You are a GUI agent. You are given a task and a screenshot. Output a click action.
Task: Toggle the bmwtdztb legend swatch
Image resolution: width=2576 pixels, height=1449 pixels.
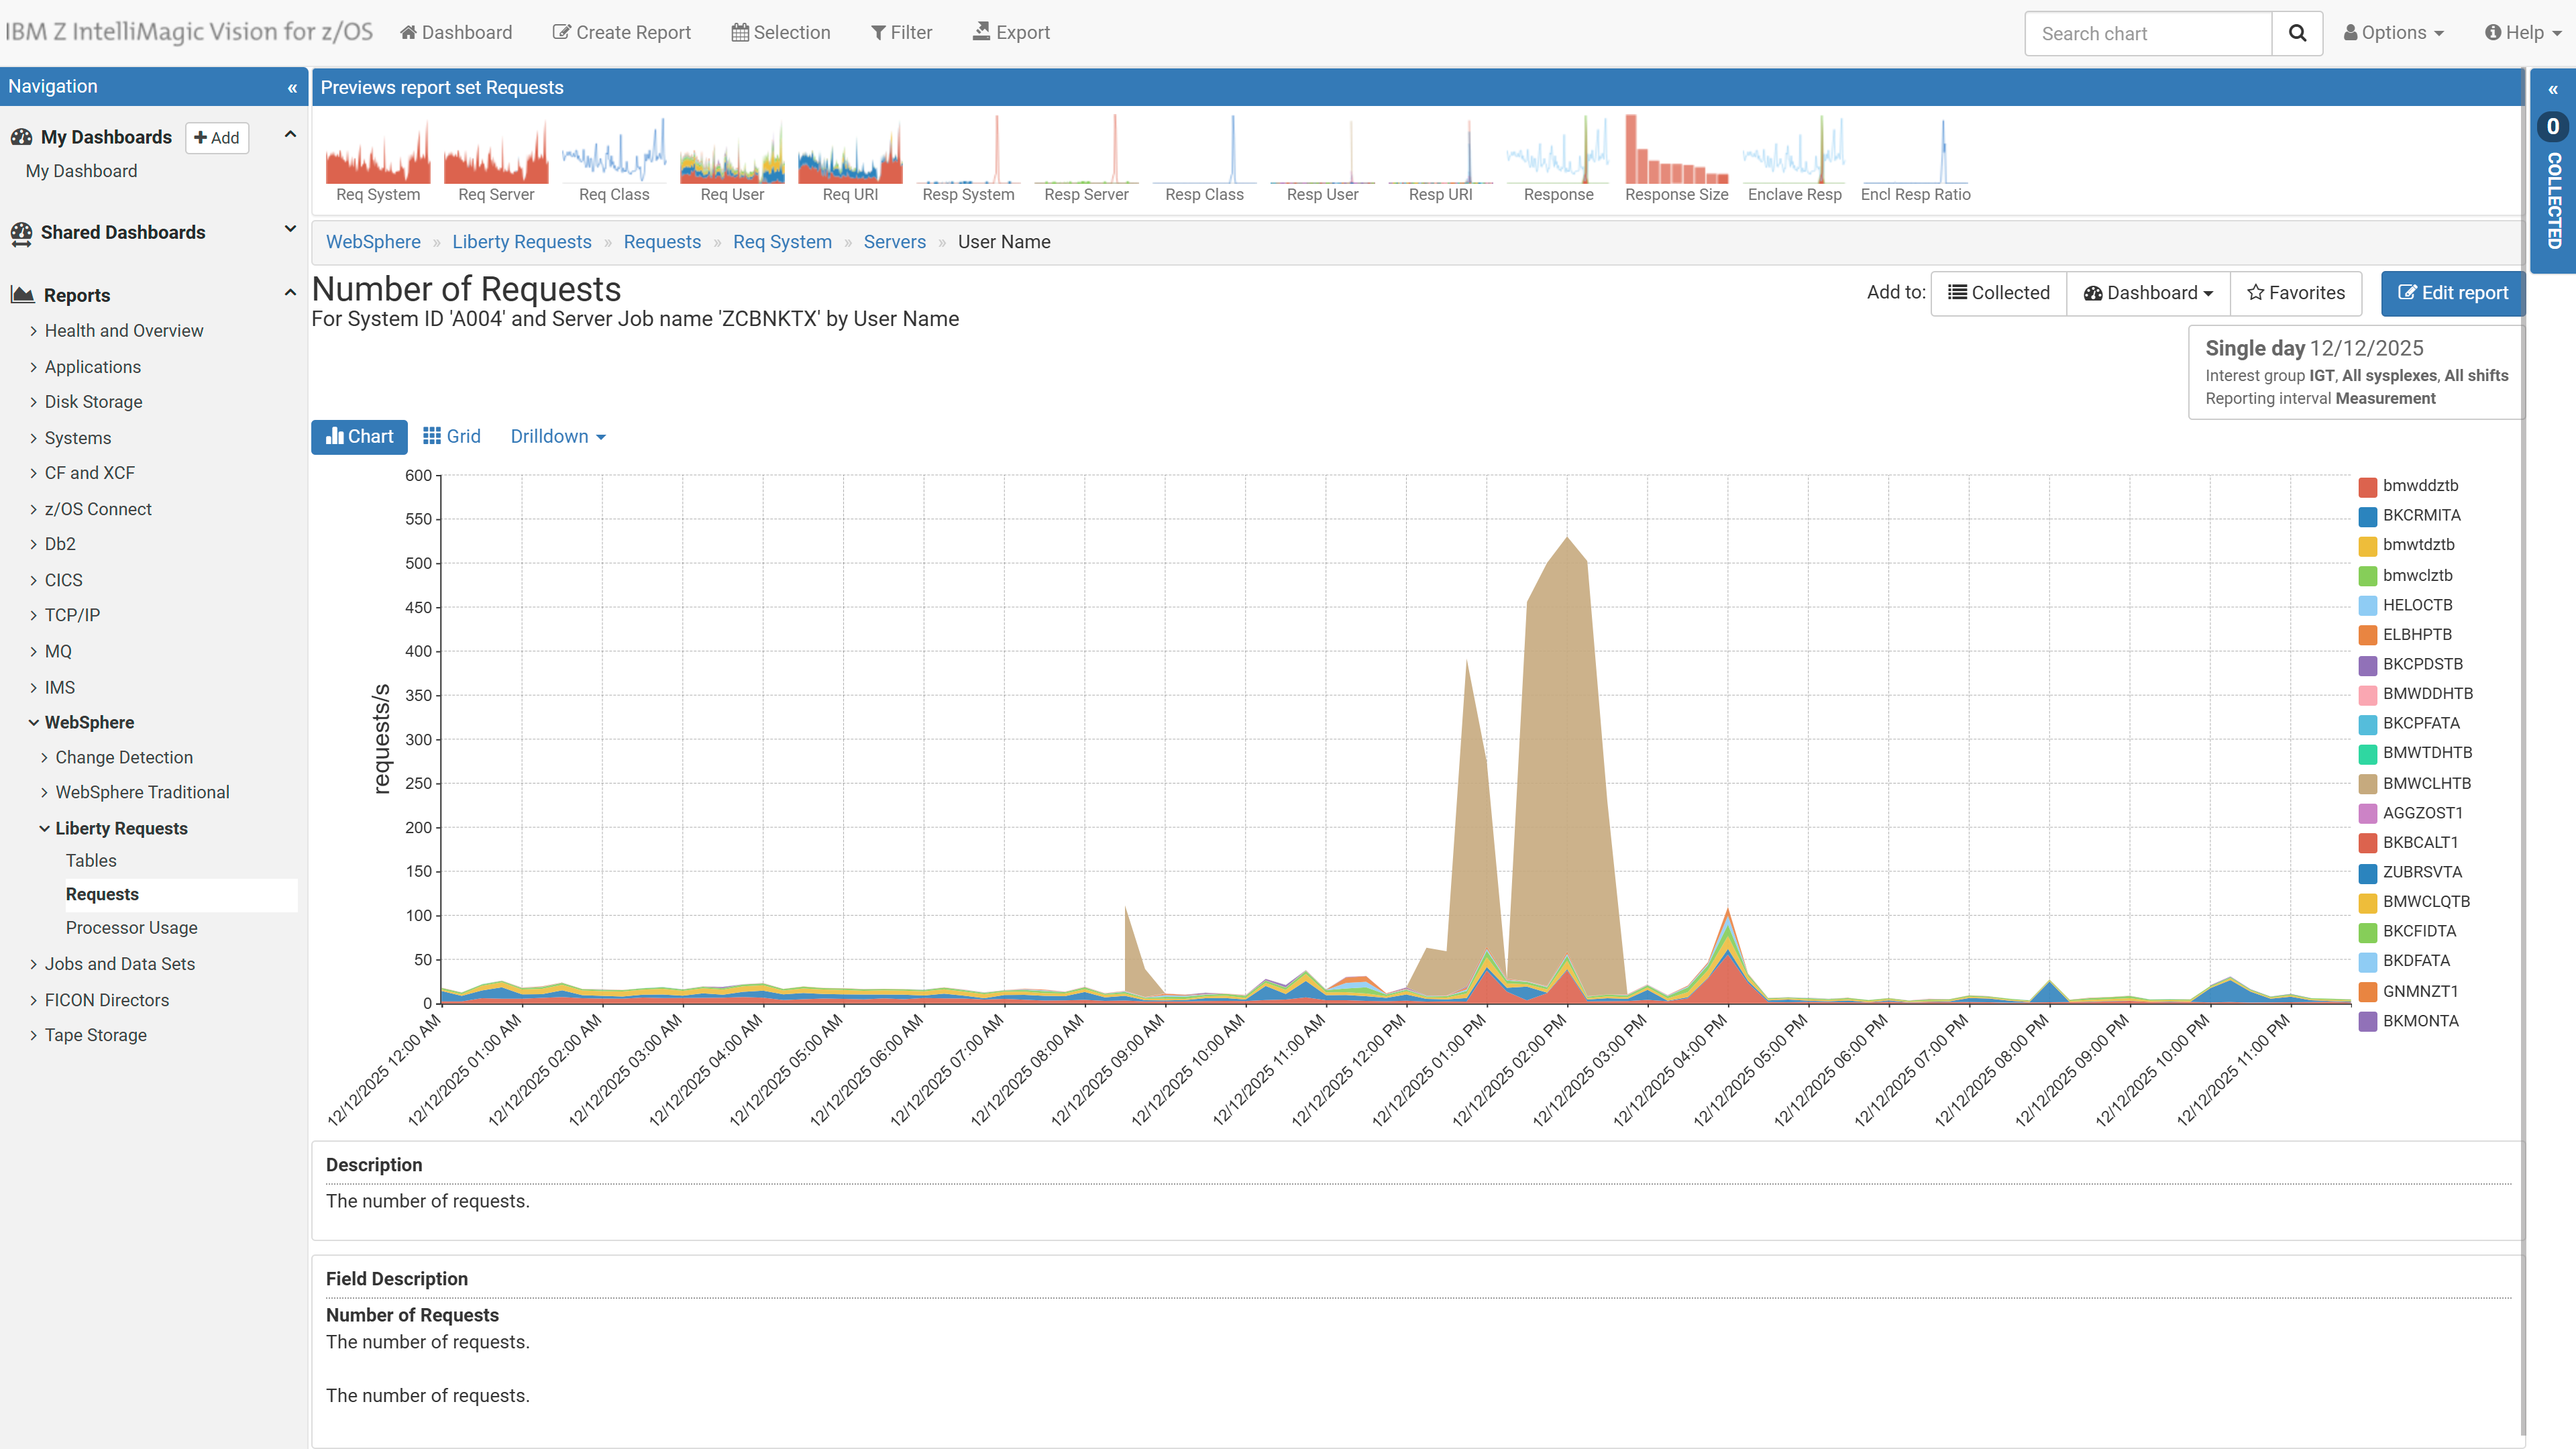2367,546
